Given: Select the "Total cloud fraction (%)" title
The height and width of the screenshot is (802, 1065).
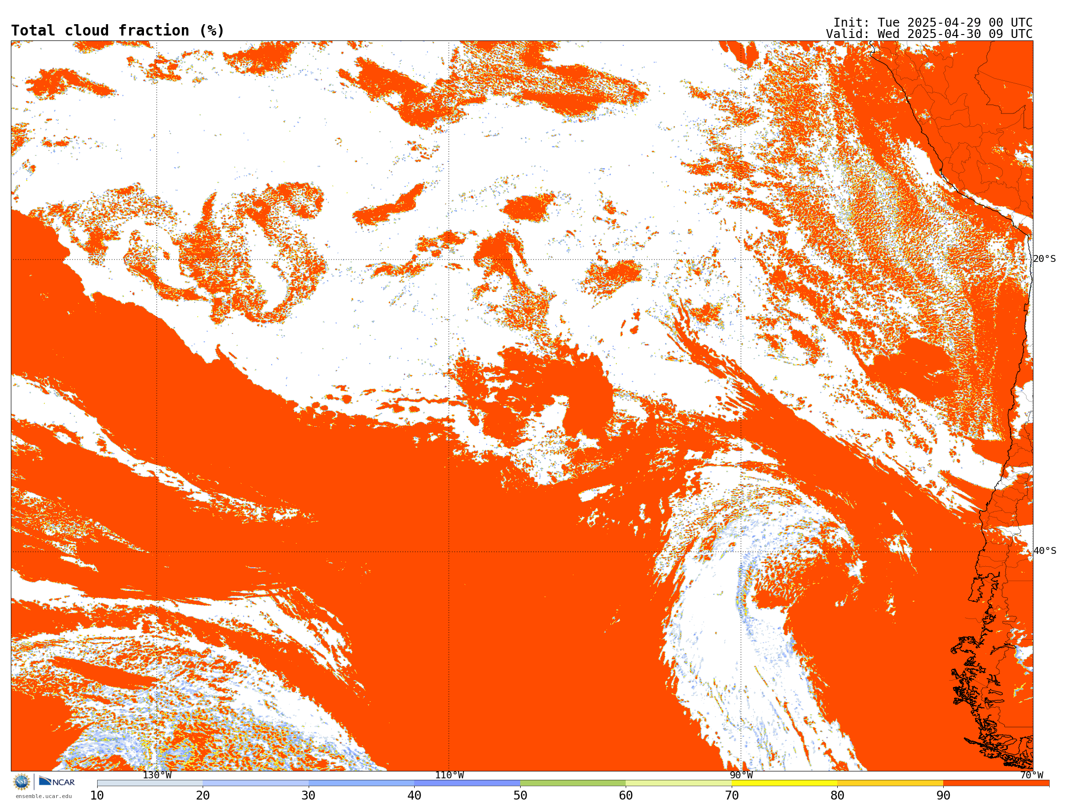Looking at the screenshot, I should click(x=117, y=31).
